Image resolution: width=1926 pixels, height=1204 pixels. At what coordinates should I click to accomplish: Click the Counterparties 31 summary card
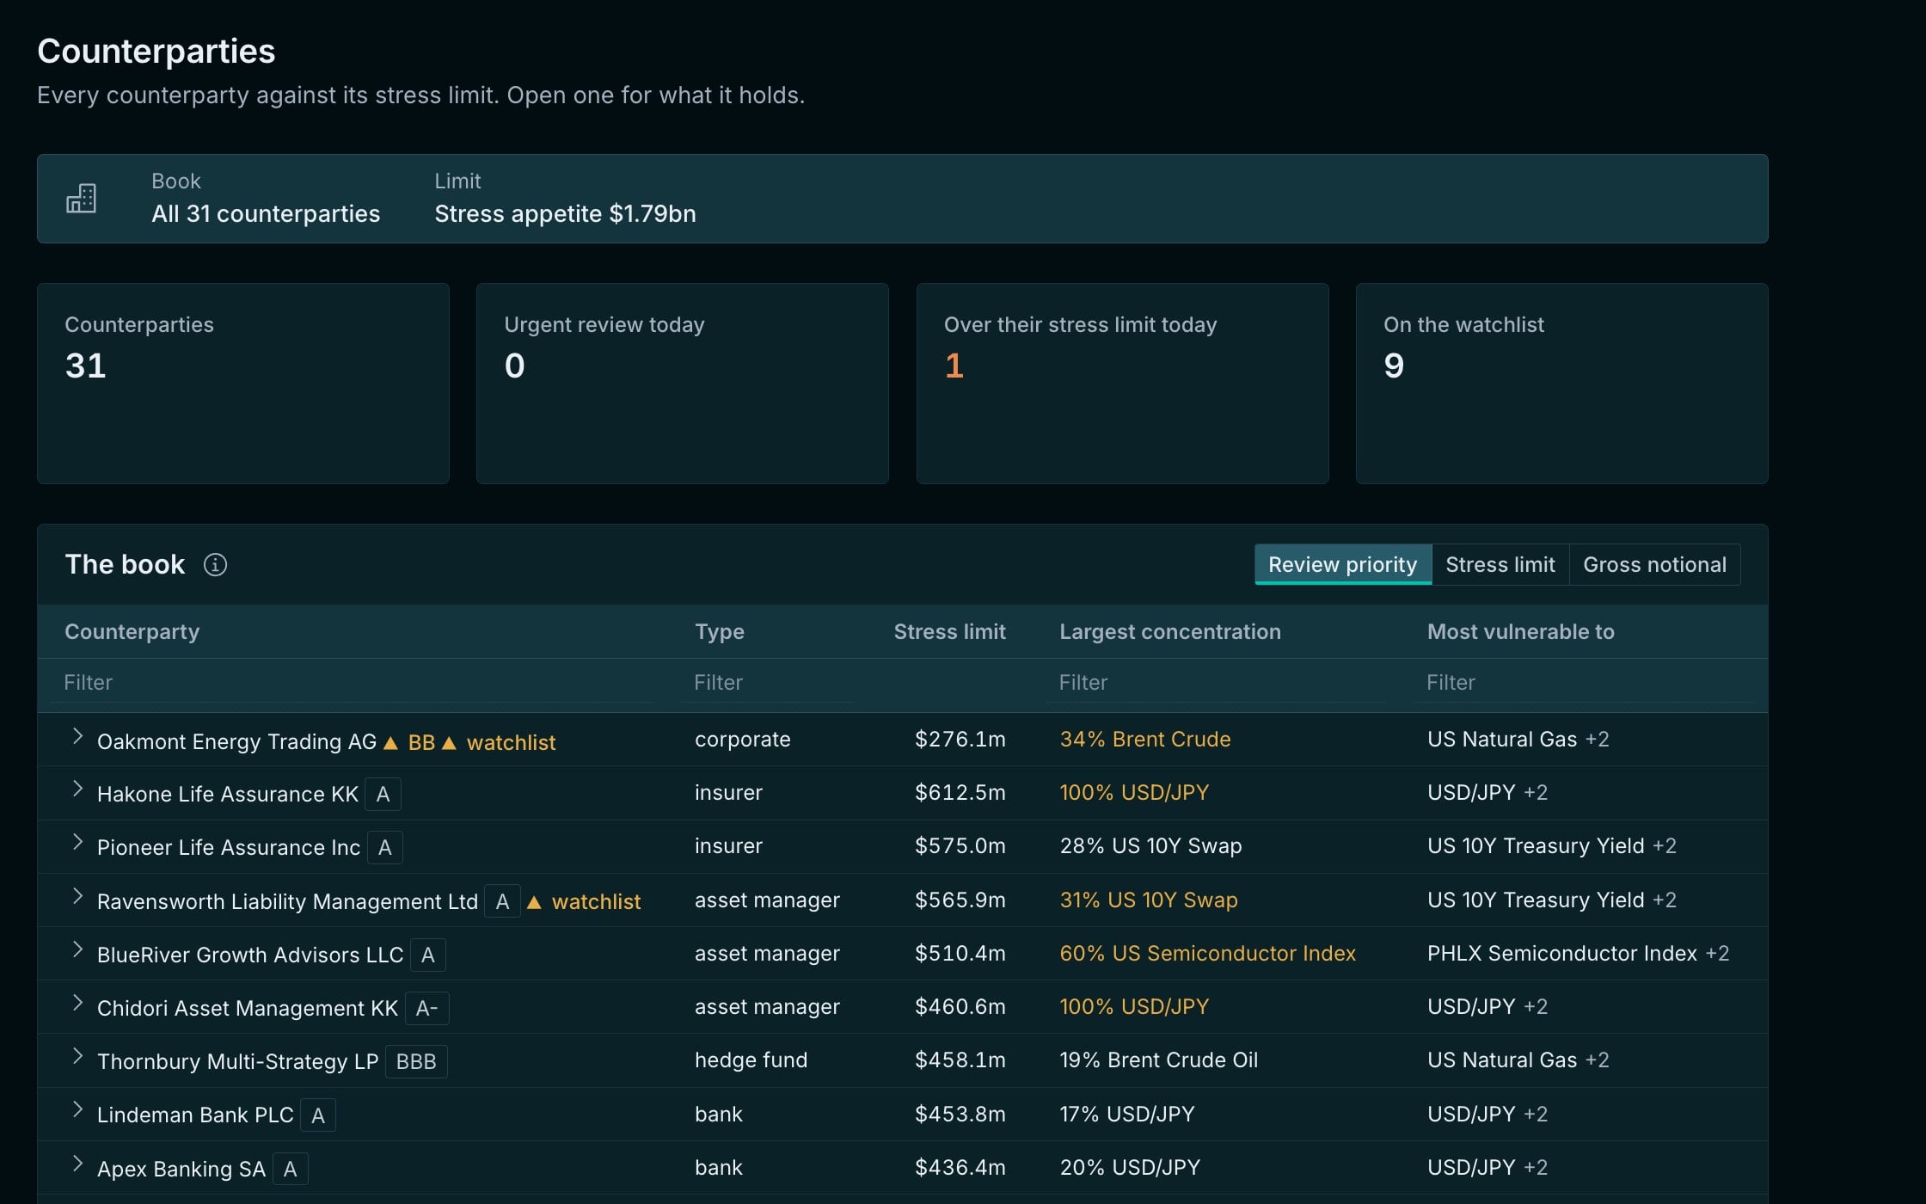(243, 384)
